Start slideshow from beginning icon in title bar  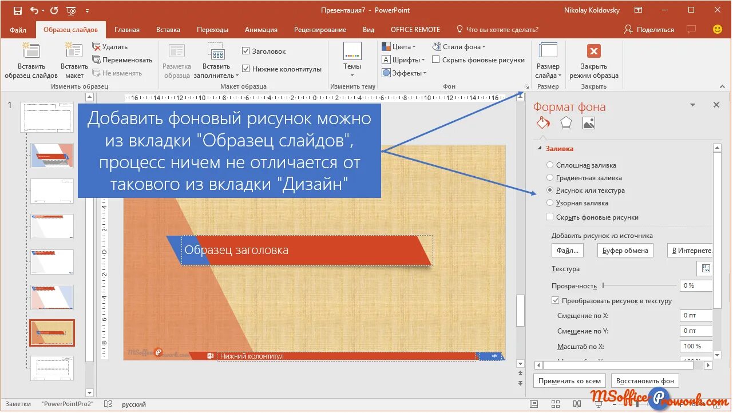tap(72, 10)
